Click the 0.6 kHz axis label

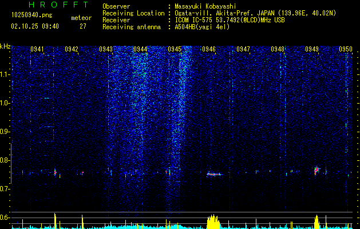click(x=4, y=218)
